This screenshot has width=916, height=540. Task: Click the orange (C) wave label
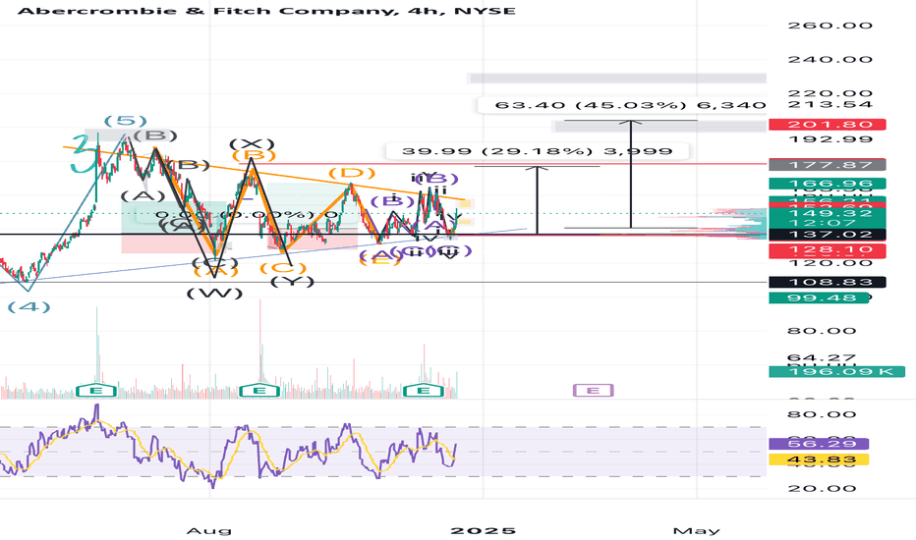click(283, 268)
